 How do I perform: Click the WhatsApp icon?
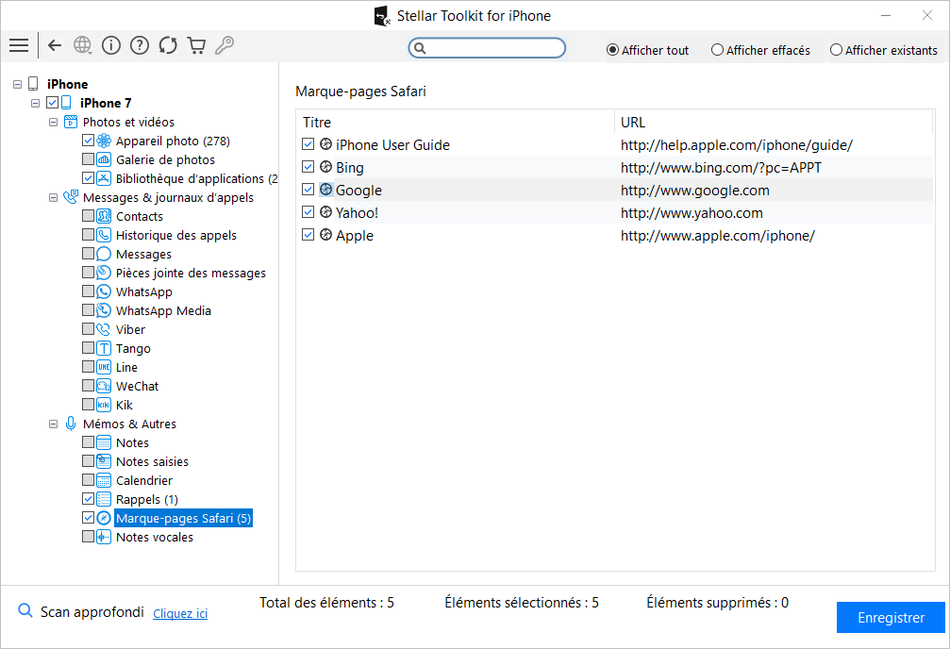point(104,291)
